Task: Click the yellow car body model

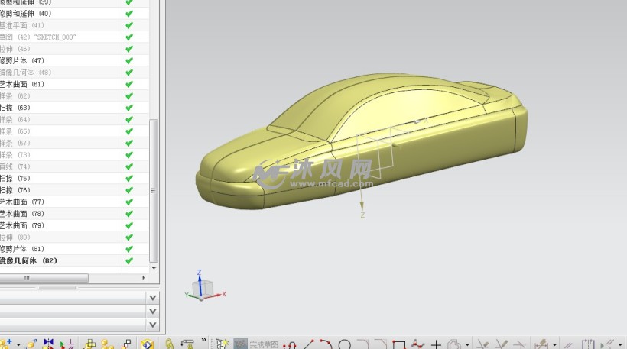Action: click(360, 141)
